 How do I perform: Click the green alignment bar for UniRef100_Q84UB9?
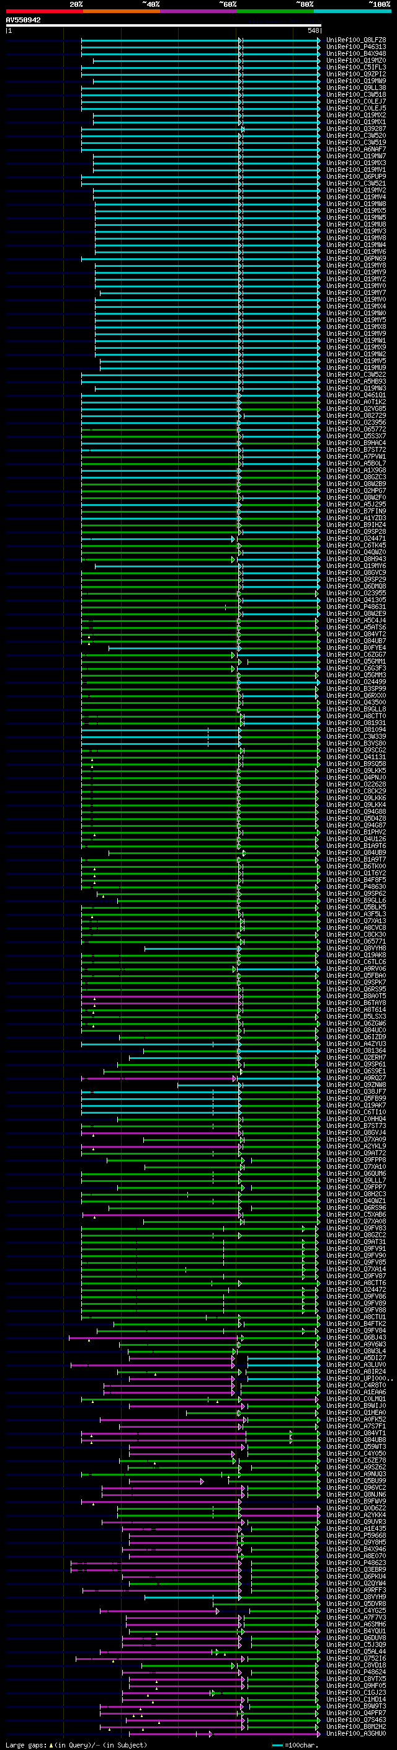pyautogui.click(x=213, y=852)
